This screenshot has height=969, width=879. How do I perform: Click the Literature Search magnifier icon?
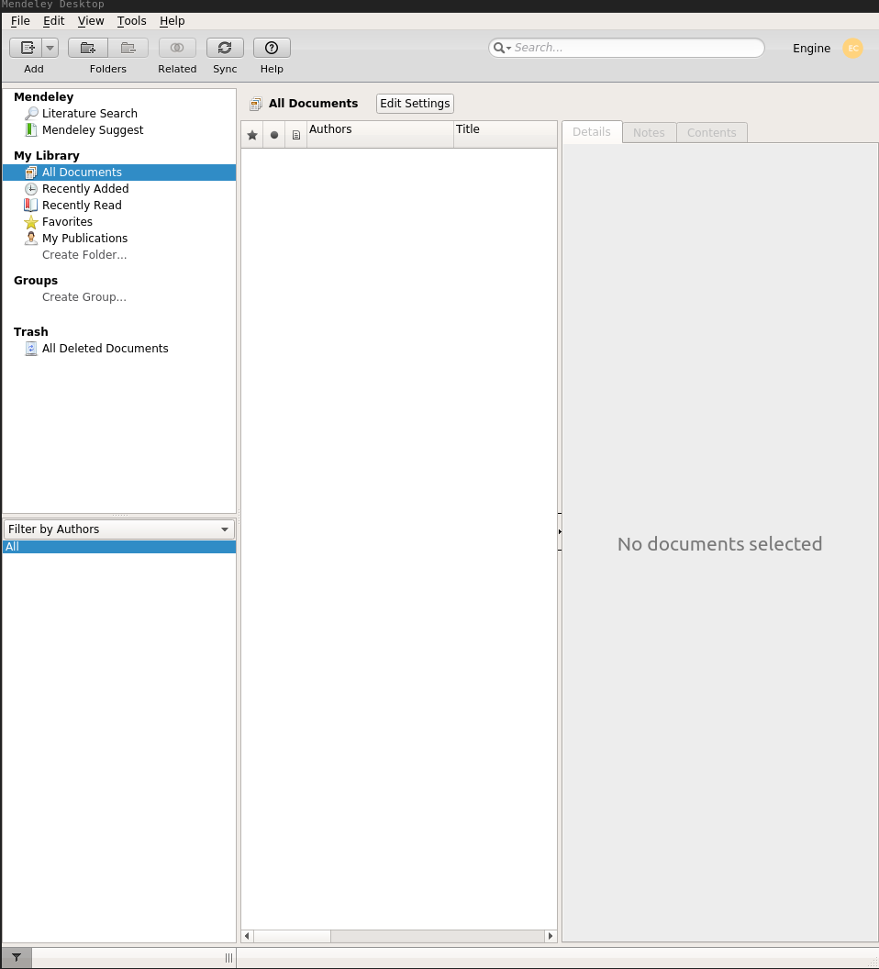tap(31, 113)
